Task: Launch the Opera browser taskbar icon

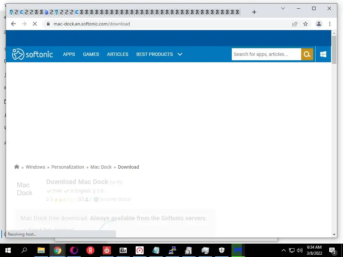Action: [x=74, y=250]
